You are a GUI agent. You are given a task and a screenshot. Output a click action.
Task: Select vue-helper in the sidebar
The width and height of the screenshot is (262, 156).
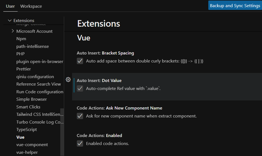point(27,152)
